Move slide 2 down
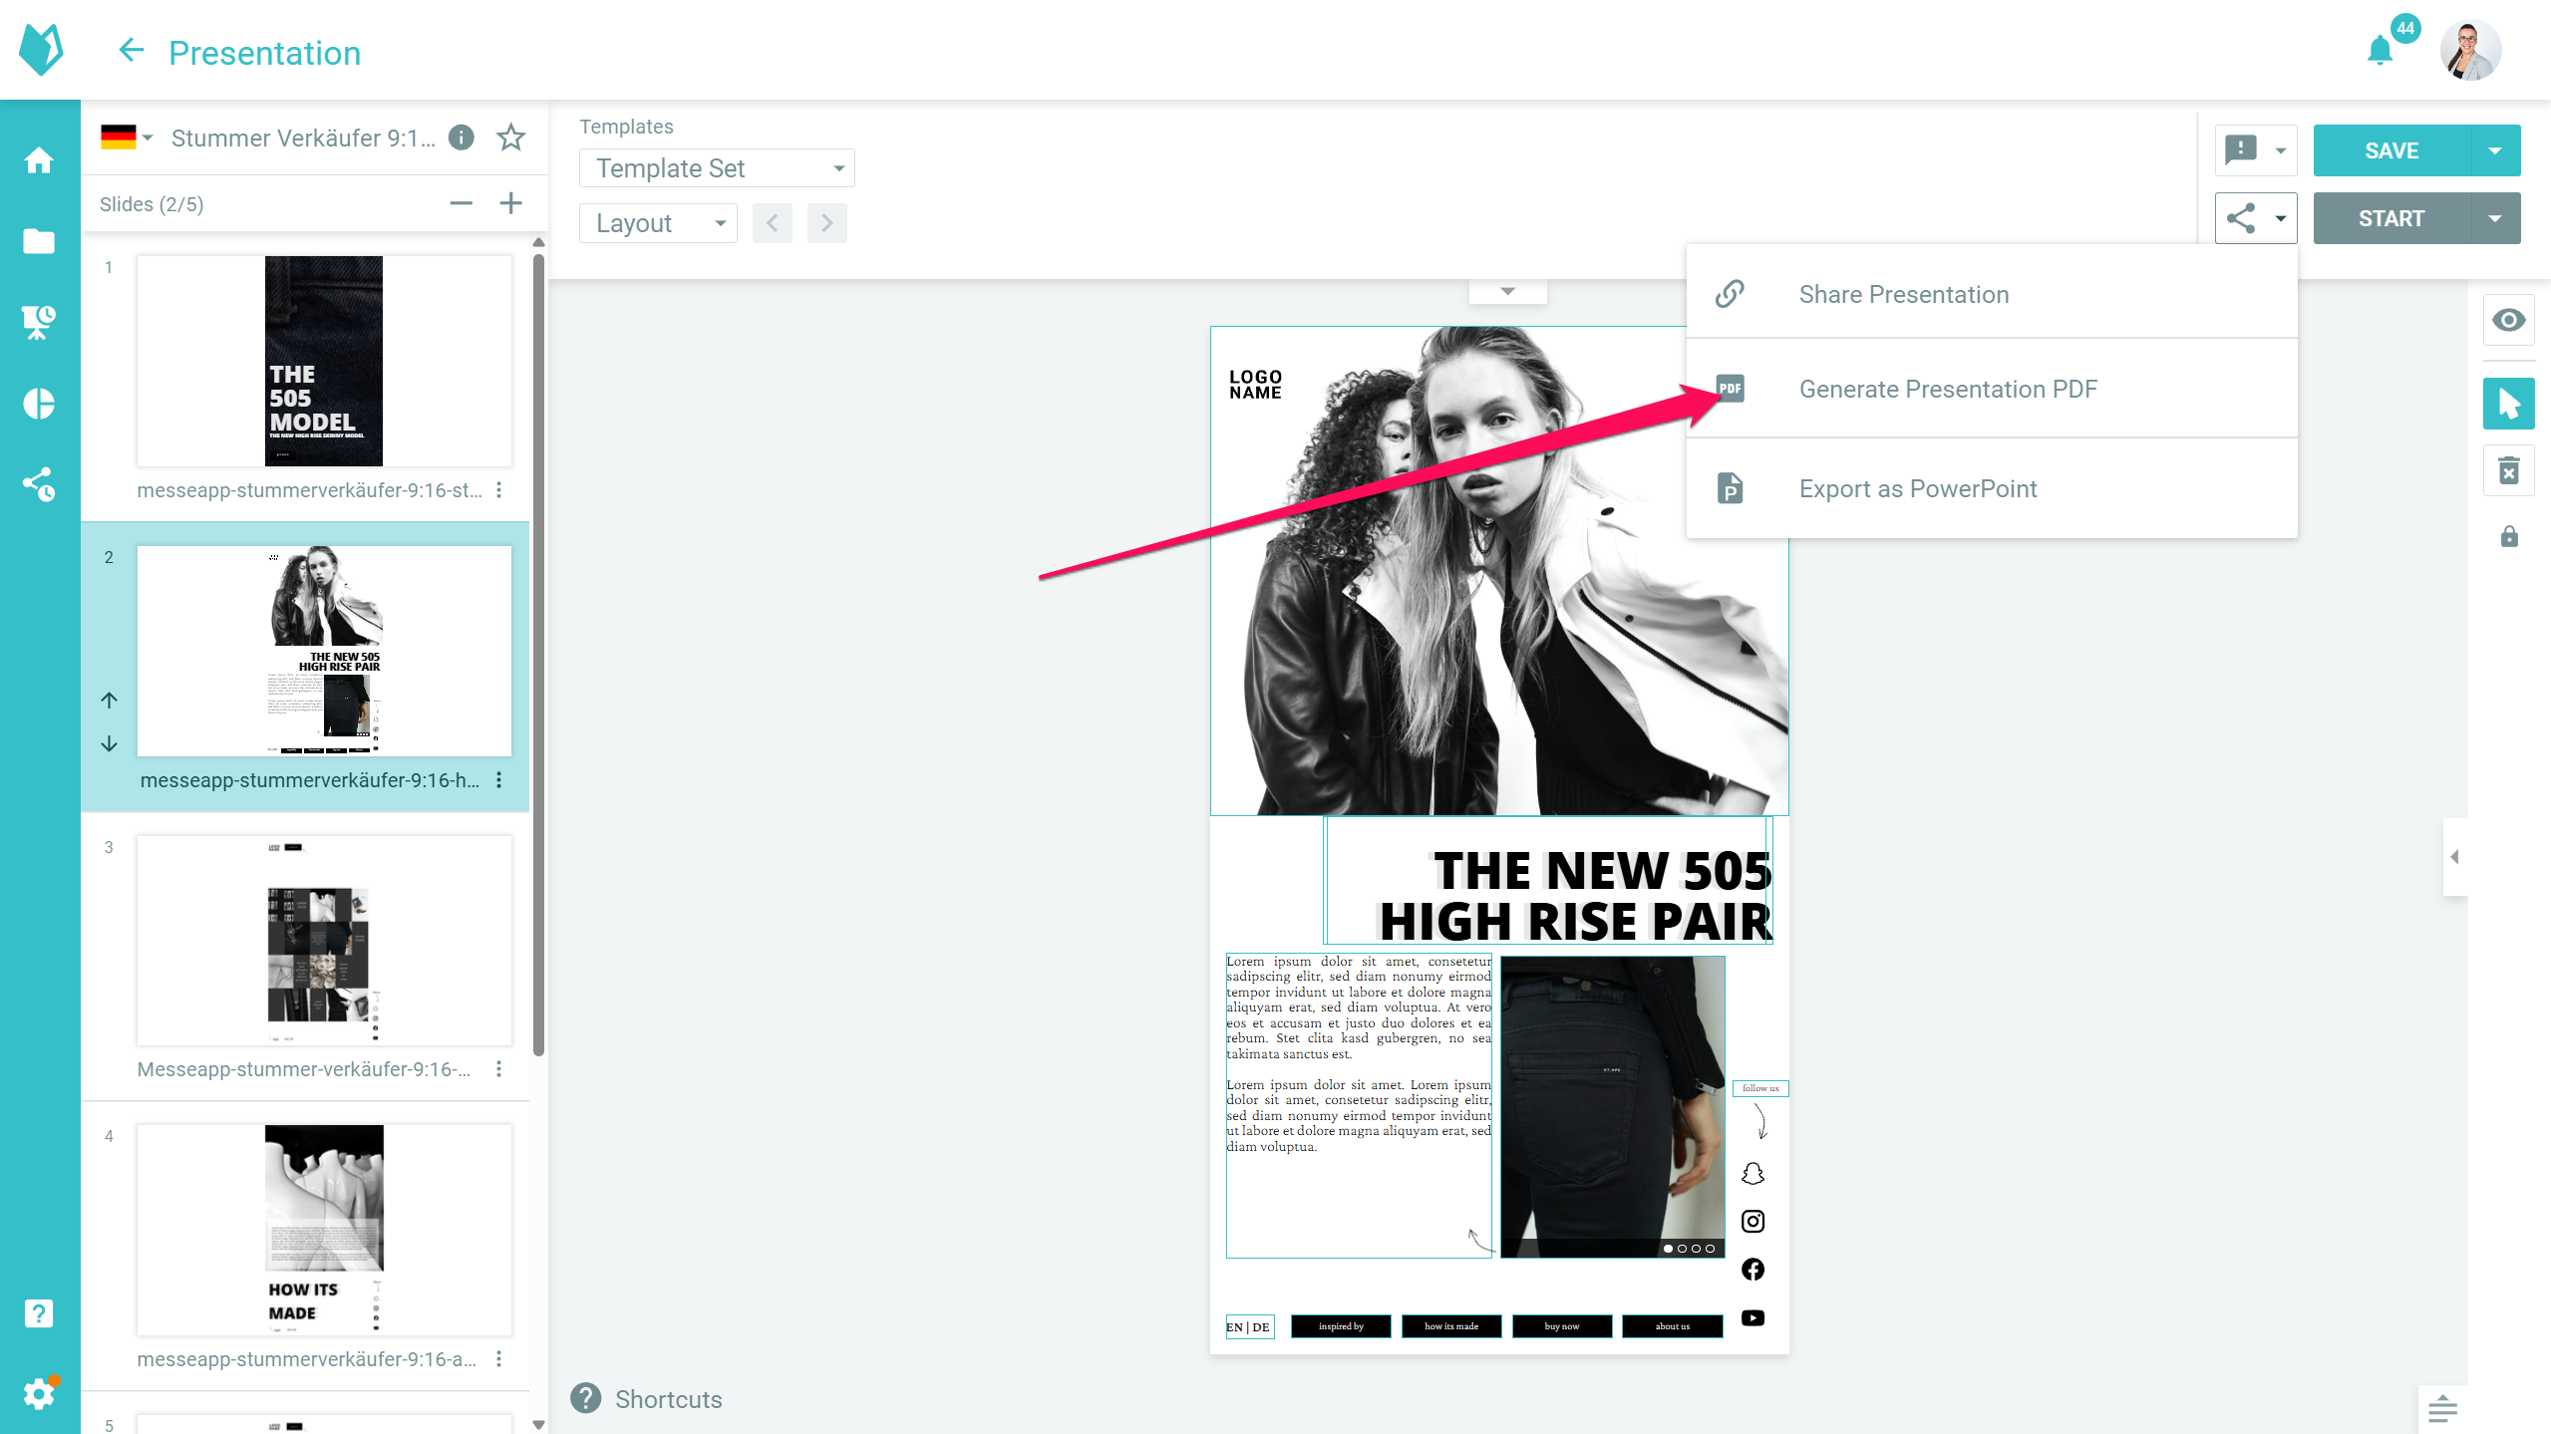Viewport: 2551px width, 1434px height. pyautogui.click(x=110, y=744)
